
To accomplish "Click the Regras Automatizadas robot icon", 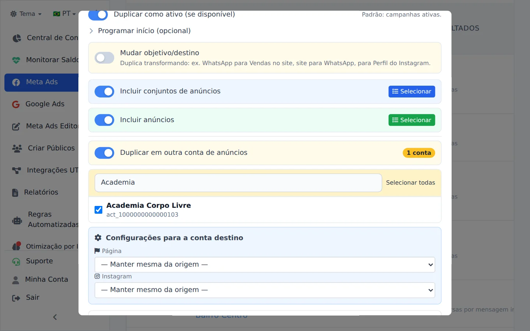I will [x=17, y=220].
